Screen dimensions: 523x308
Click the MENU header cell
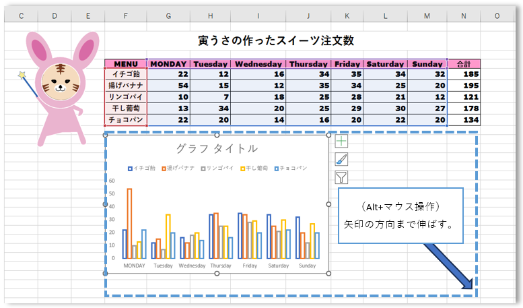pos(126,64)
